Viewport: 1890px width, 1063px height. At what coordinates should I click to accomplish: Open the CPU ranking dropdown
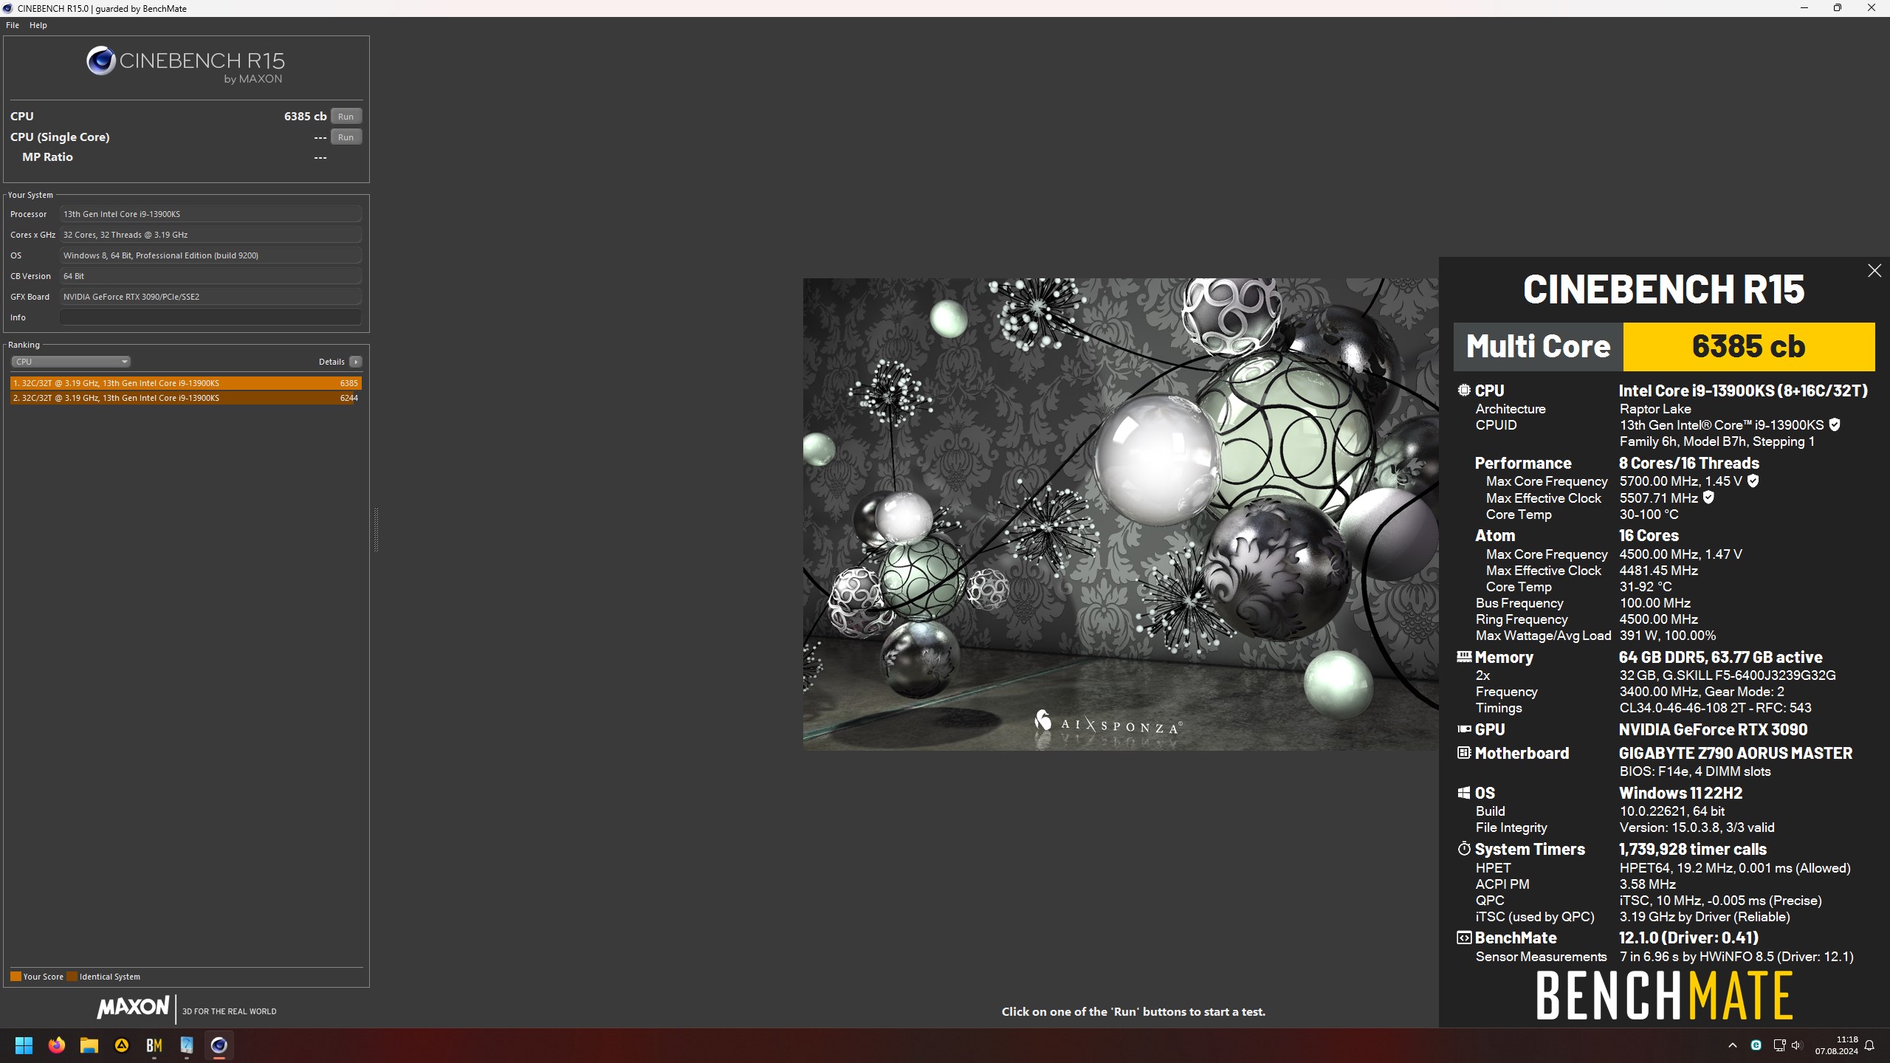(71, 362)
